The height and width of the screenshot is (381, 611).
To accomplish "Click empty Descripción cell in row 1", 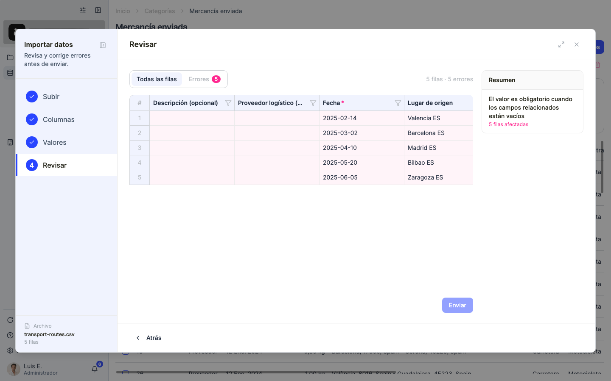I will (192, 118).
